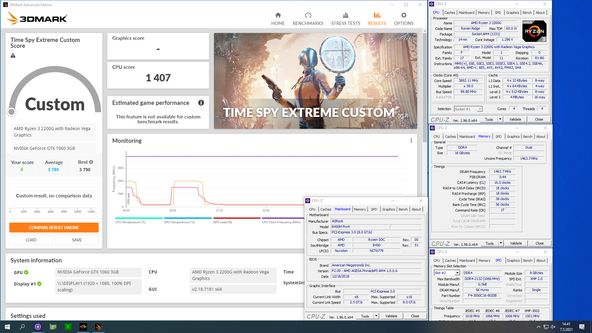Open the green Z taskbar app

[68, 327]
